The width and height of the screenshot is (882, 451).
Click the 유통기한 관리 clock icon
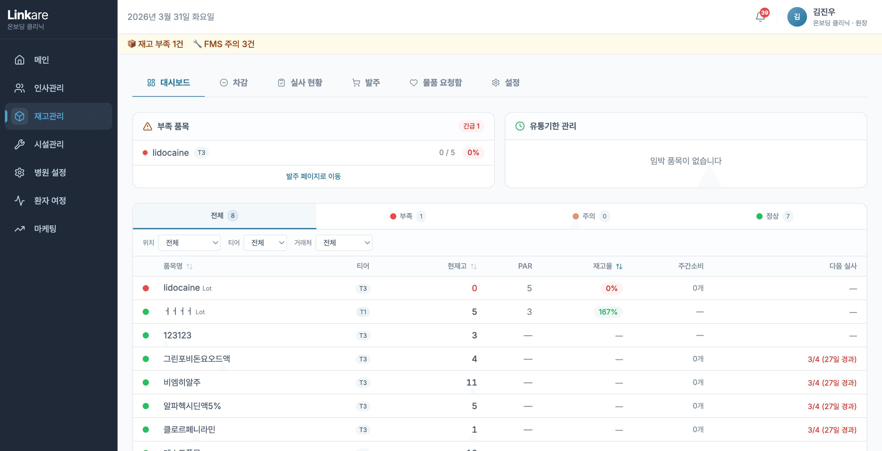click(520, 126)
